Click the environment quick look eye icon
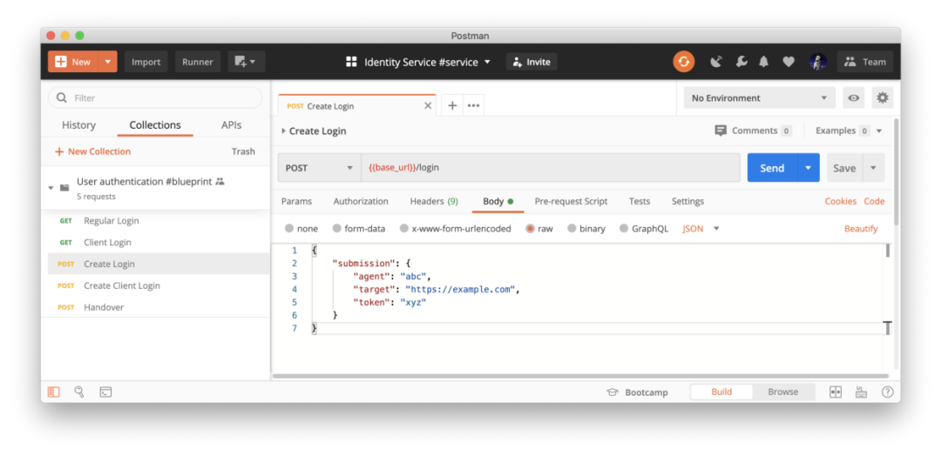 point(853,98)
